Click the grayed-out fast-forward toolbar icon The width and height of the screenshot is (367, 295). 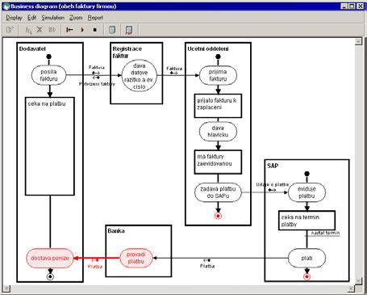point(52,30)
